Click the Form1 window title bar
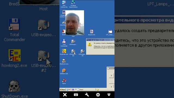Viewport: 174px width, 98px height. 111,68
